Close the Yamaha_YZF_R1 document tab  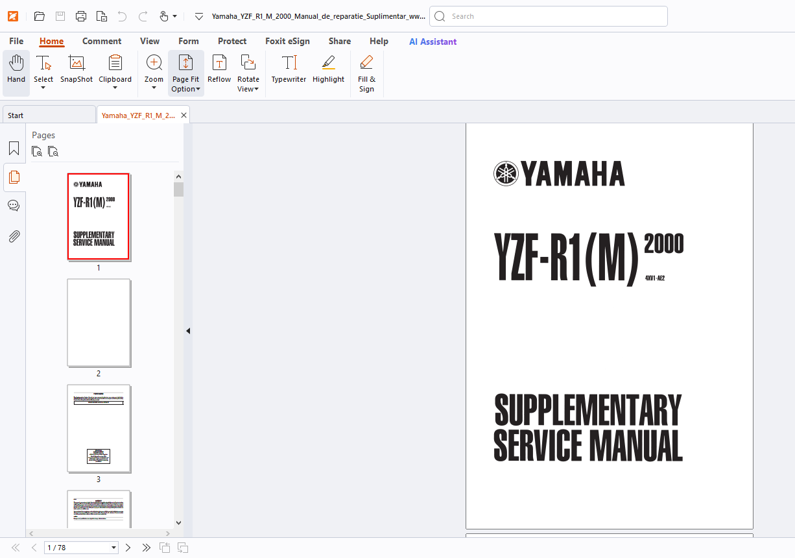pyautogui.click(x=184, y=115)
